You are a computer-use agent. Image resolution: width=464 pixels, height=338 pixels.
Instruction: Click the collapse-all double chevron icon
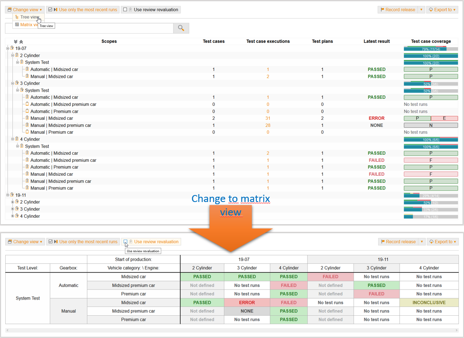(x=21, y=42)
